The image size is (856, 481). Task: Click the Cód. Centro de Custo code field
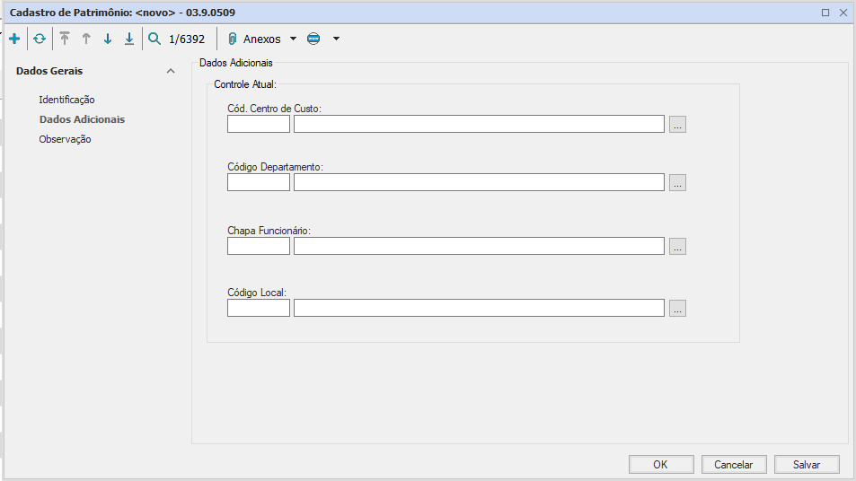tap(259, 125)
